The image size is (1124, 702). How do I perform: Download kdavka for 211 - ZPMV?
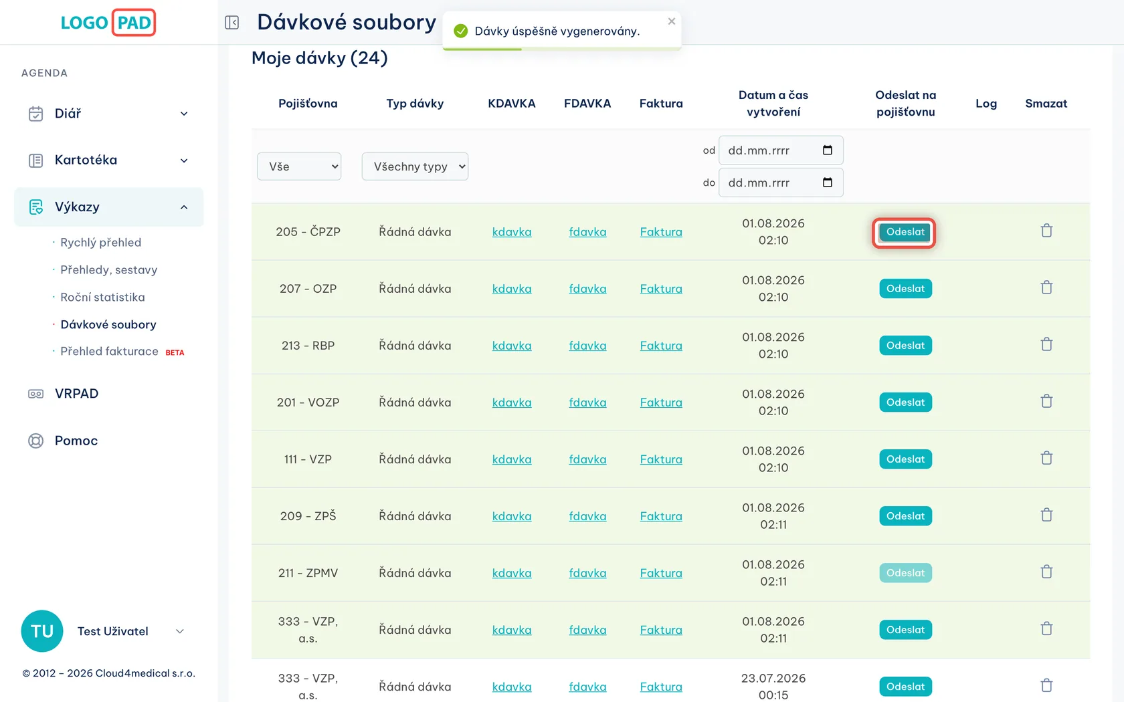click(x=512, y=573)
